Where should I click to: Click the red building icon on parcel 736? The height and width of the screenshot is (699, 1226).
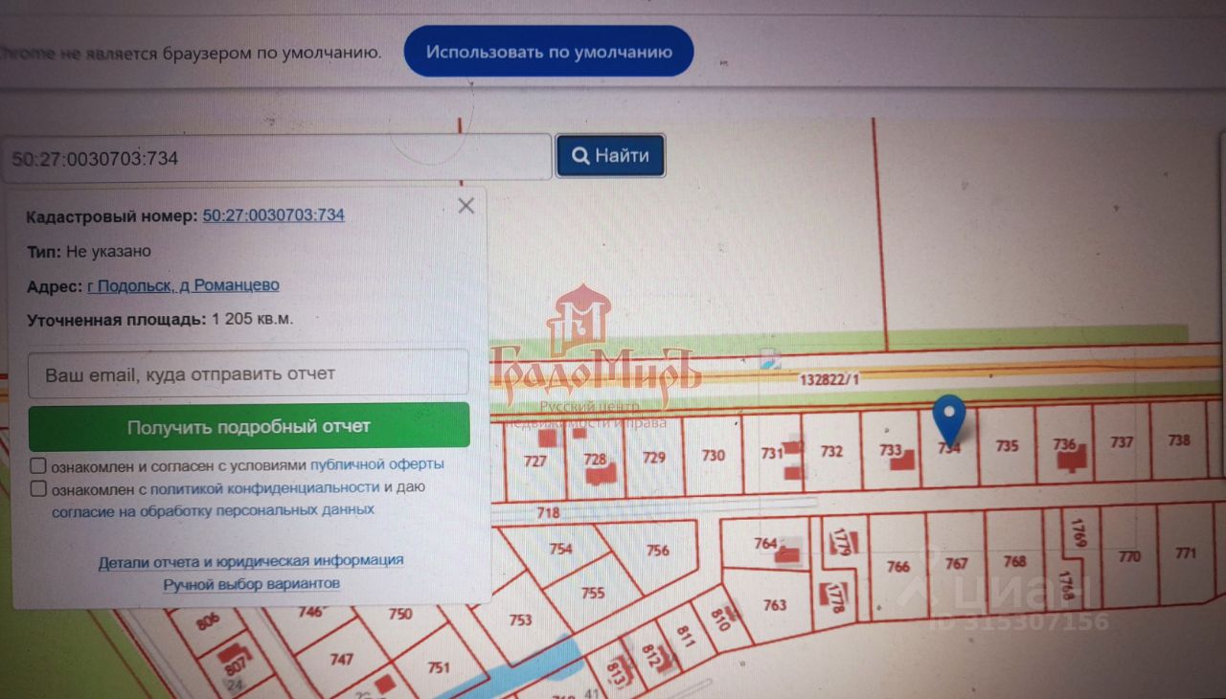(x=1072, y=461)
